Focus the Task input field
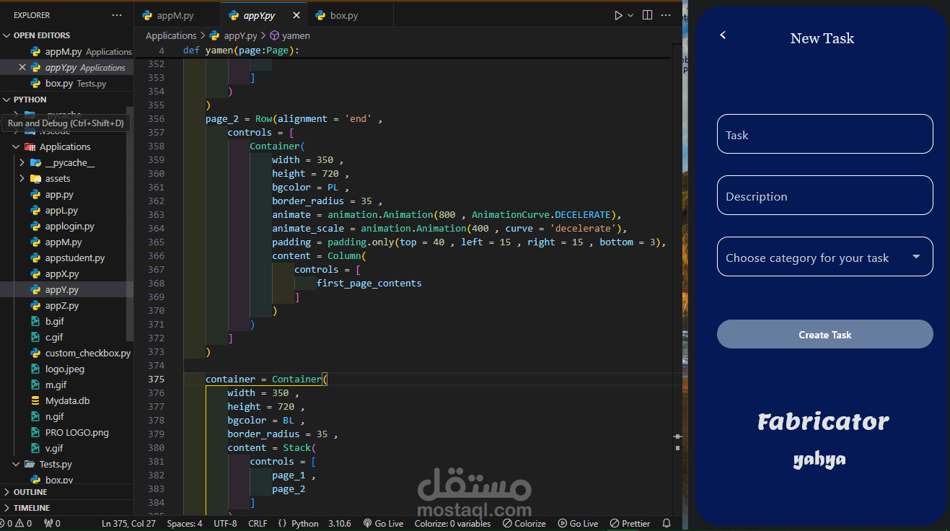950x531 pixels. click(825, 134)
